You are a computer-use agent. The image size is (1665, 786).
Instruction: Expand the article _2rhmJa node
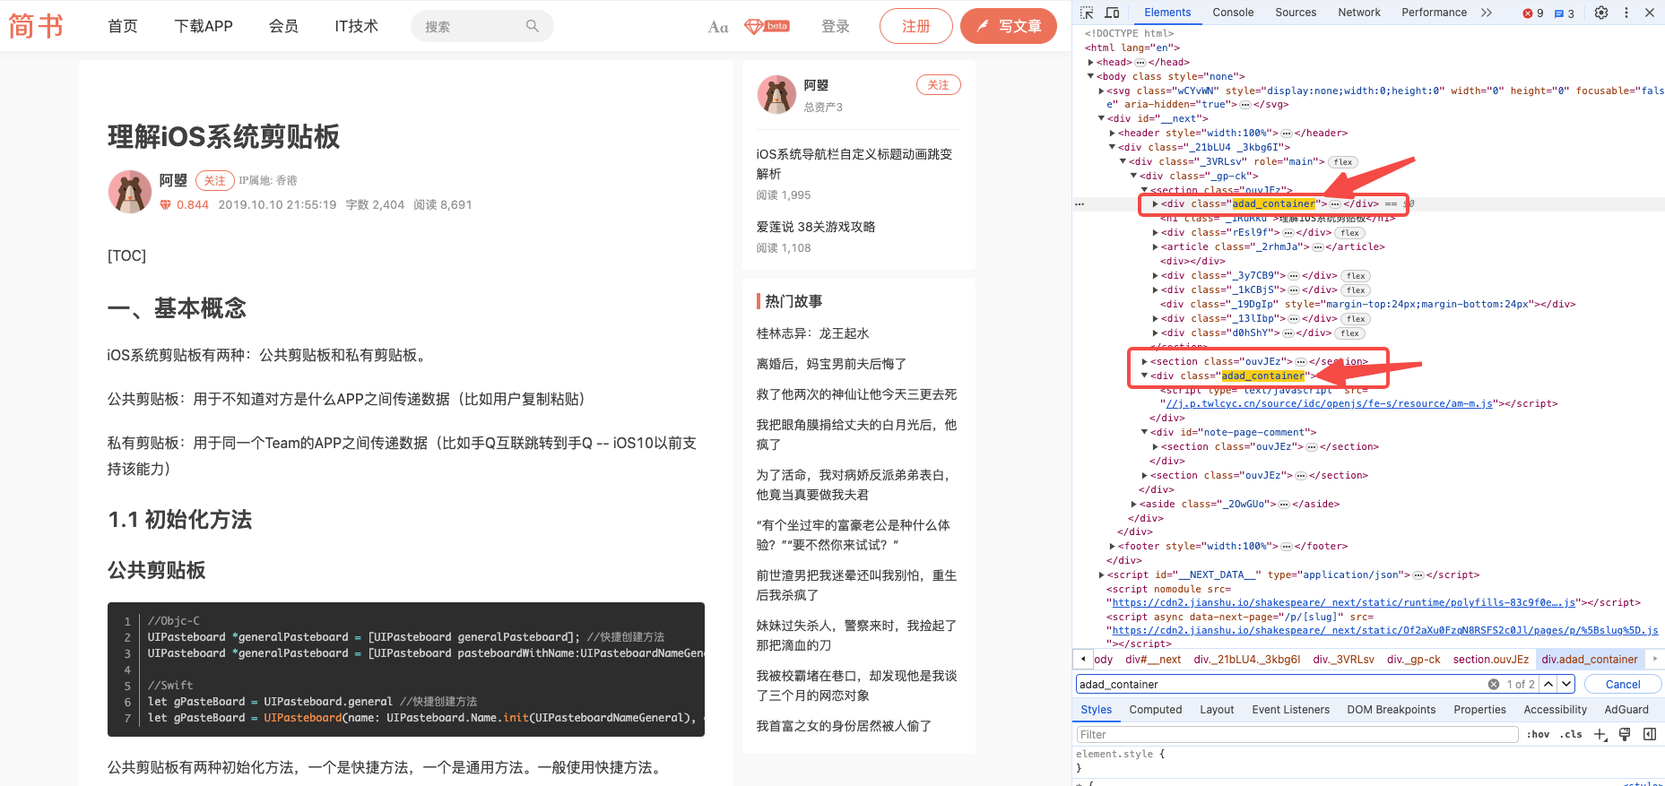1155,246
